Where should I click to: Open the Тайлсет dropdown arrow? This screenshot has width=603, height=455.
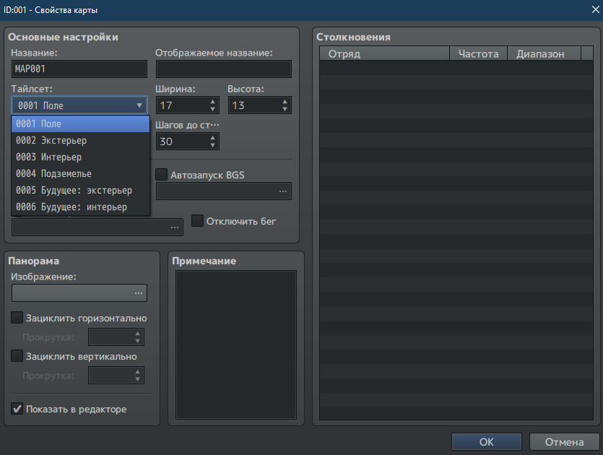pos(139,105)
